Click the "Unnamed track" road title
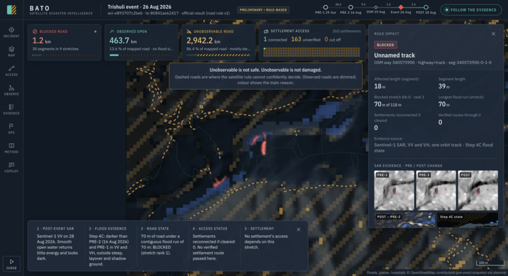Image resolution: width=508 pixels, height=276 pixels. 395,55
